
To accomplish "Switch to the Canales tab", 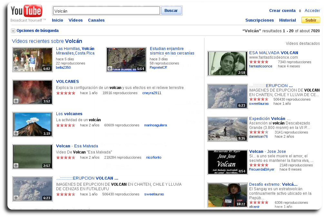I will tap(96, 20).
